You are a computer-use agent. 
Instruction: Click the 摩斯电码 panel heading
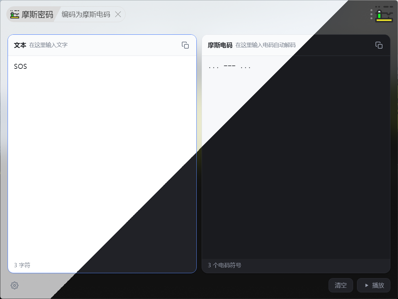pos(220,45)
